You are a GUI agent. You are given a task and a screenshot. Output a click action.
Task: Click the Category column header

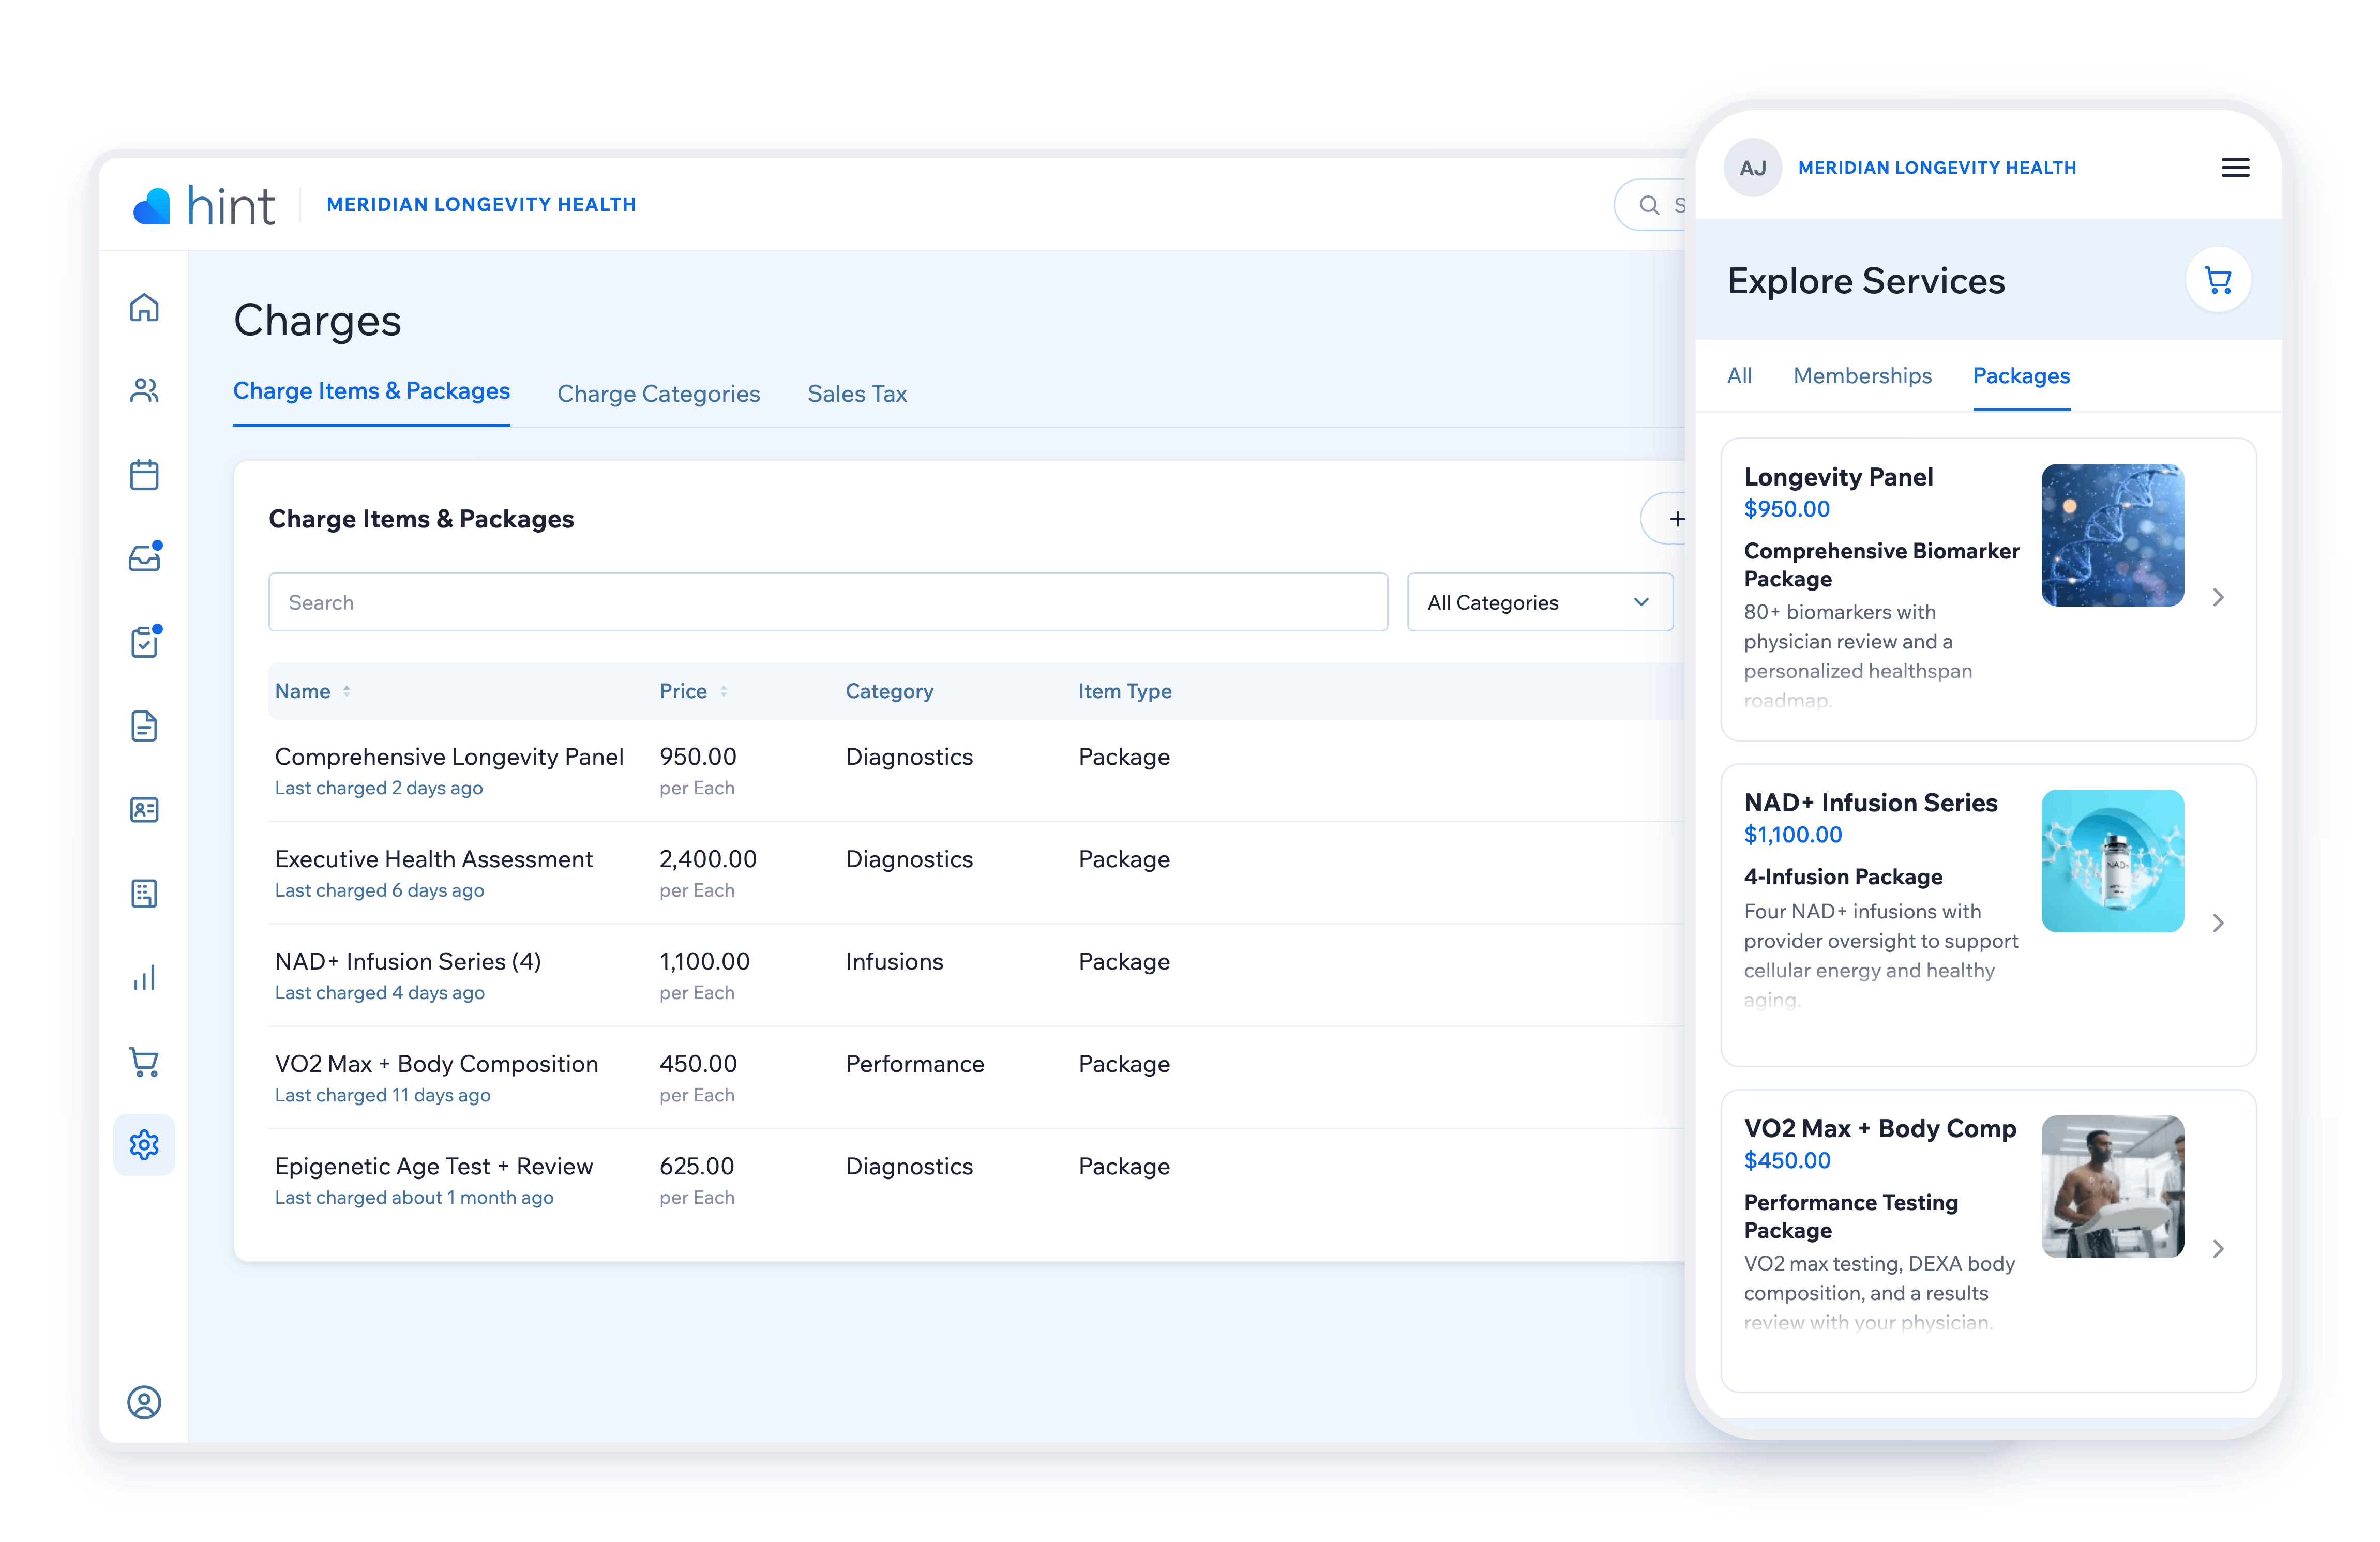[x=889, y=691]
